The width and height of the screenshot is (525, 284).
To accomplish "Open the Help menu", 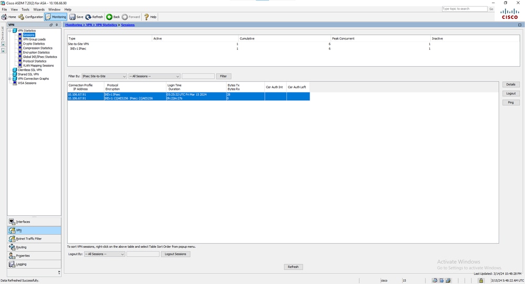I will click(68, 9).
